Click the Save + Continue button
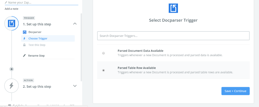The image size is (259, 107). [235, 91]
